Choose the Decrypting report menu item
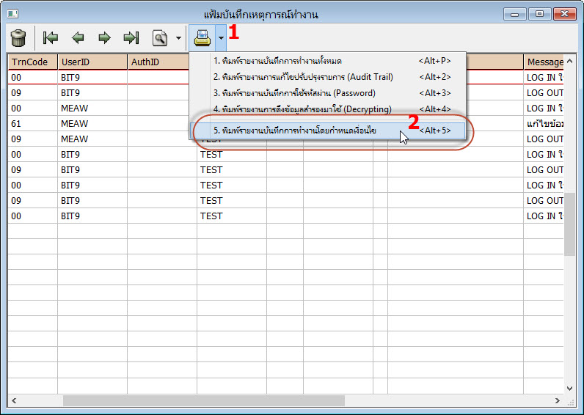Image resolution: width=584 pixels, height=415 pixels. tap(328, 109)
